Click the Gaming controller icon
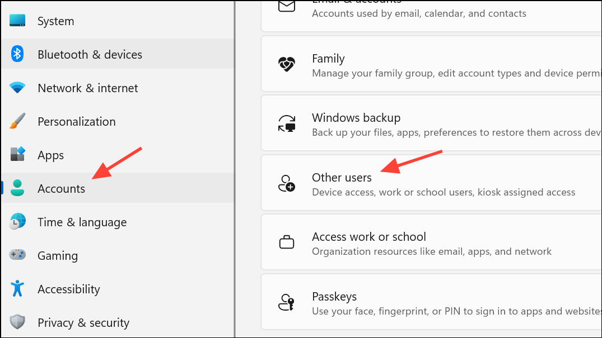The width and height of the screenshot is (602, 338). (x=17, y=255)
